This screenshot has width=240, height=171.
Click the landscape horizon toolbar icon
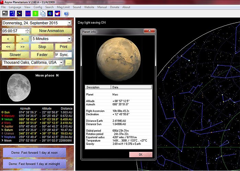(5, 14)
